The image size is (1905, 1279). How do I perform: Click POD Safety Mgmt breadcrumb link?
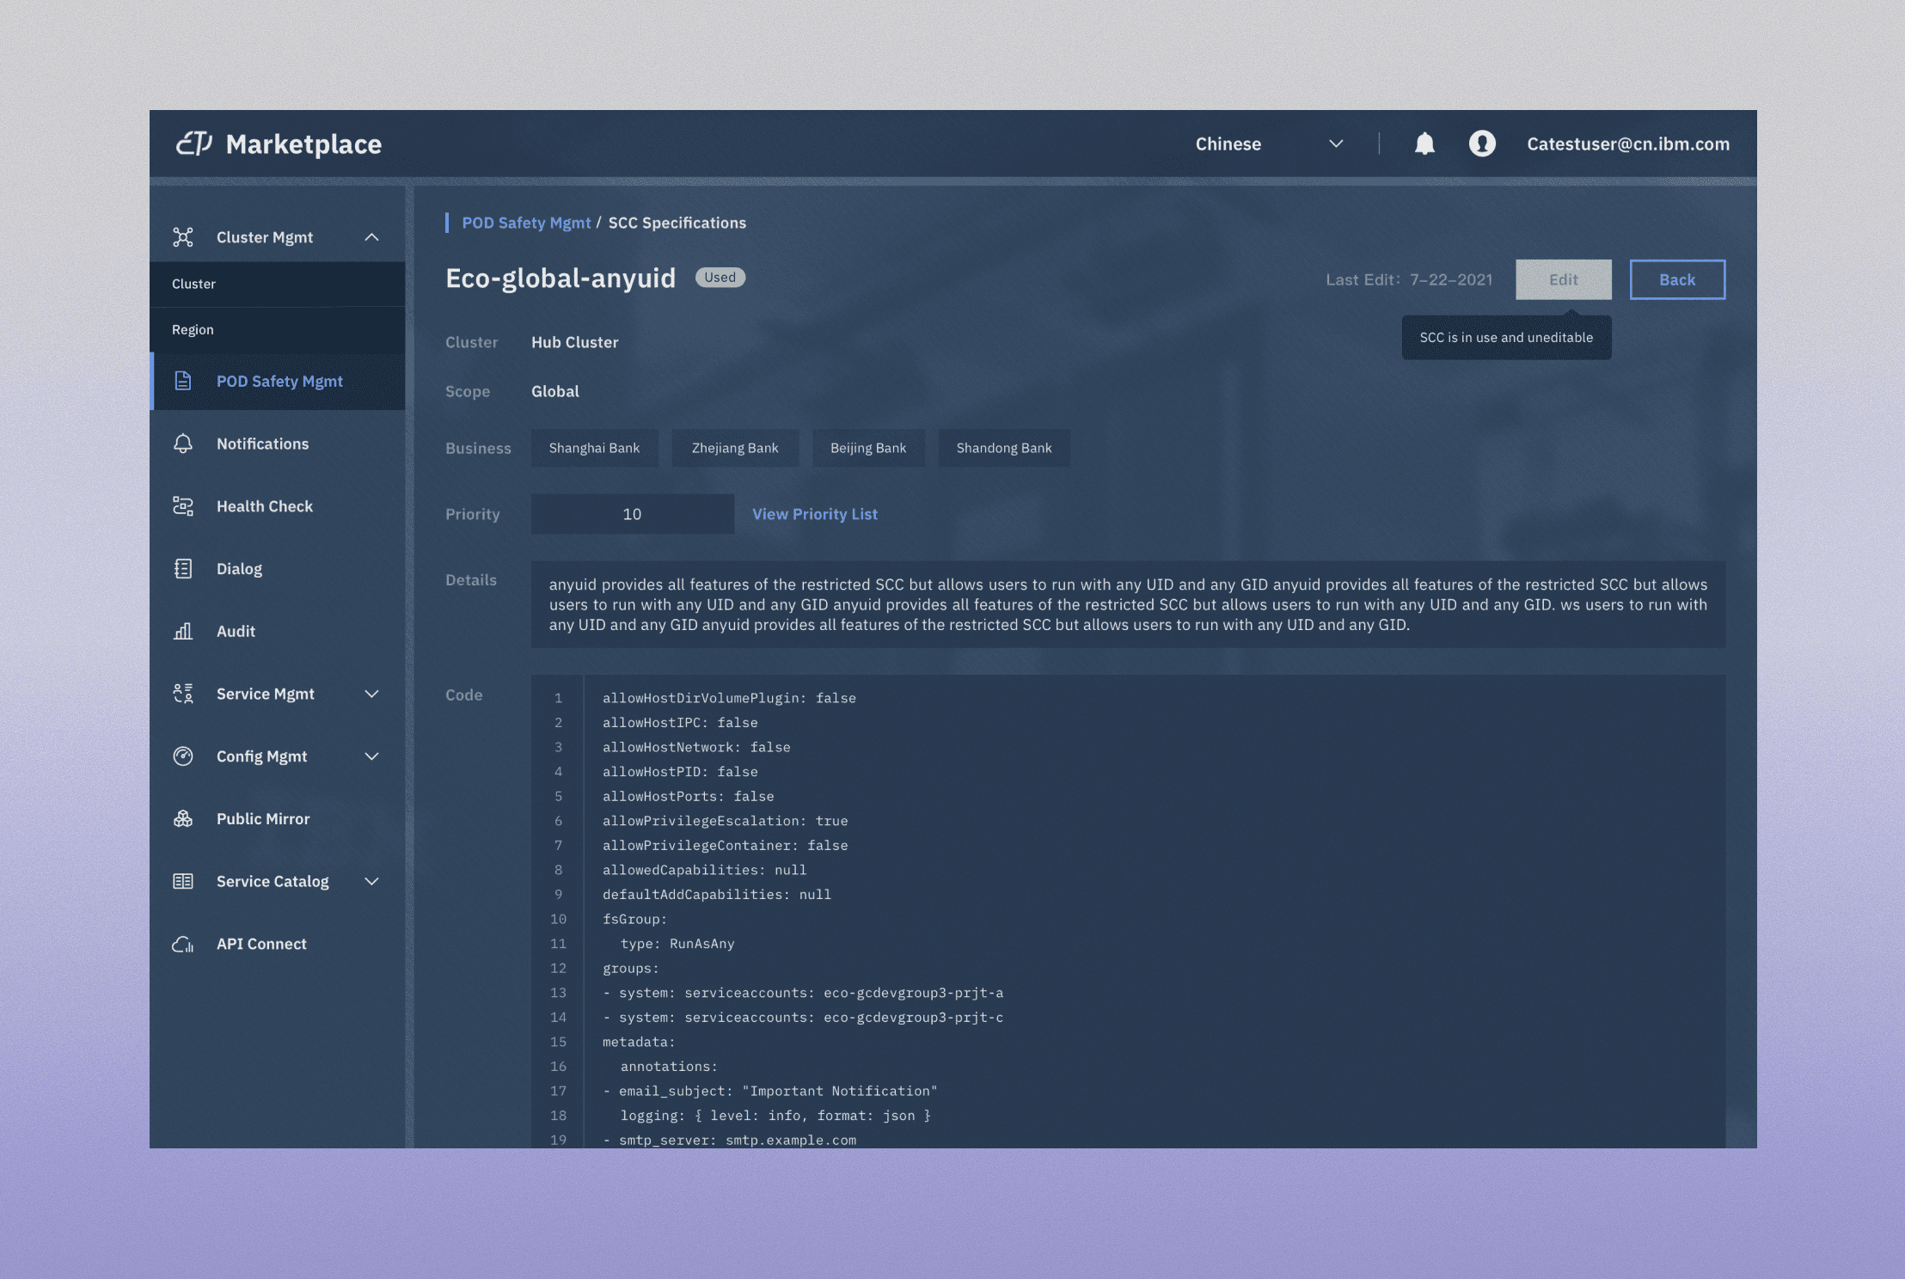(x=526, y=223)
